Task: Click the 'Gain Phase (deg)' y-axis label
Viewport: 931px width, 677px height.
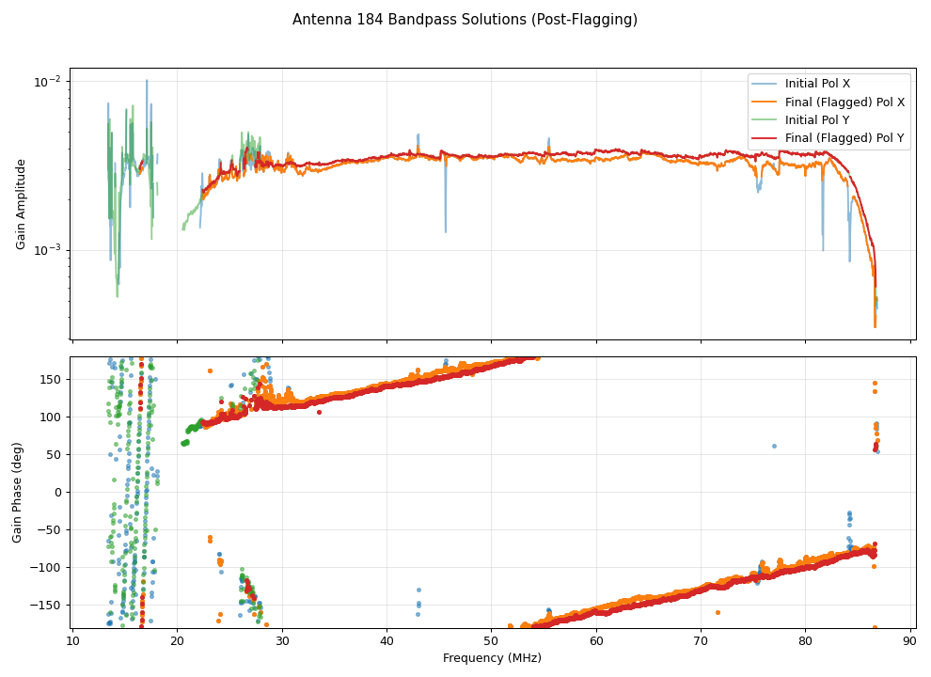Action: point(18,493)
